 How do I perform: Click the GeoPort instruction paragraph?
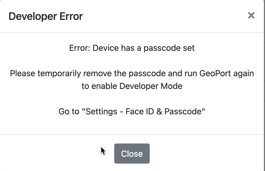pos(132,79)
